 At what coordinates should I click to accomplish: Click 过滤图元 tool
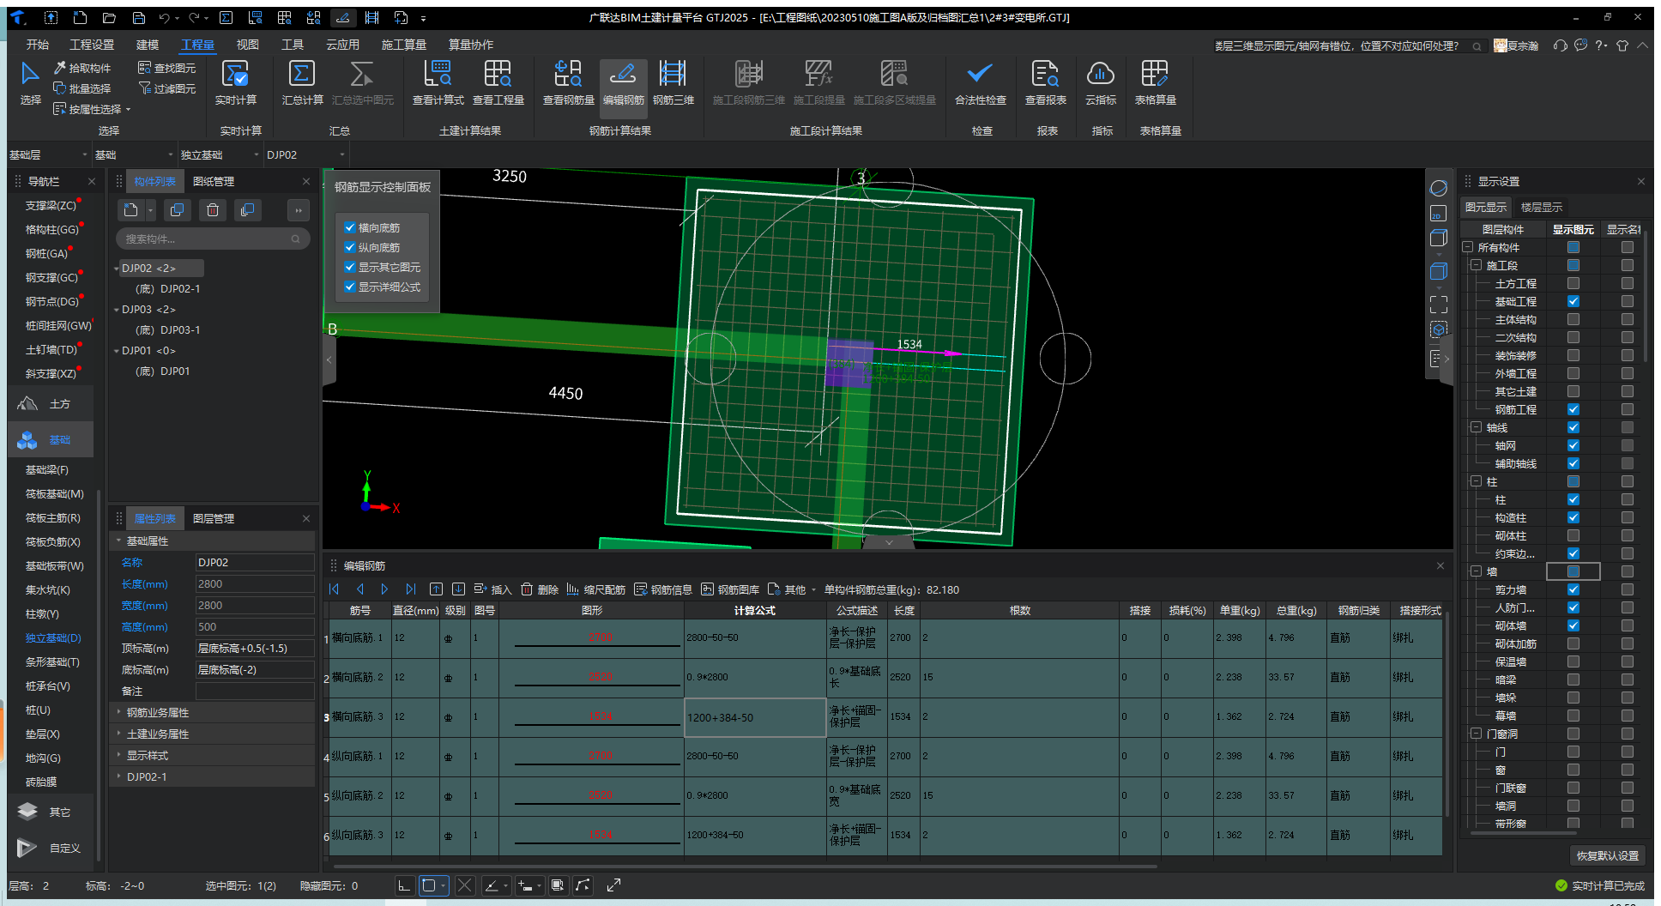(x=166, y=88)
